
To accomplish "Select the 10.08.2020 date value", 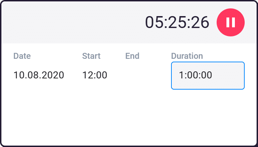I will pos(39,75).
